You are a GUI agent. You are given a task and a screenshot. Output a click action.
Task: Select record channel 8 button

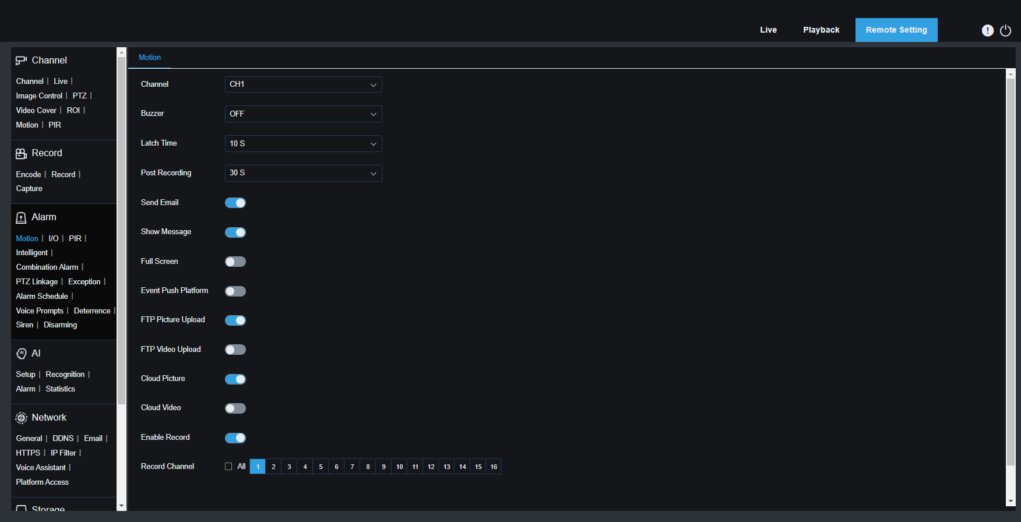pos(368,467)
